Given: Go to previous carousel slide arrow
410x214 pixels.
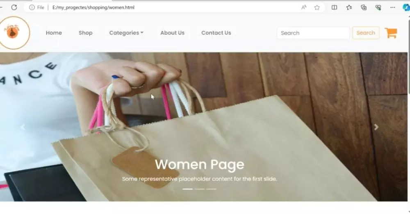Looking at the screenshot, I should tap(23, 127).
